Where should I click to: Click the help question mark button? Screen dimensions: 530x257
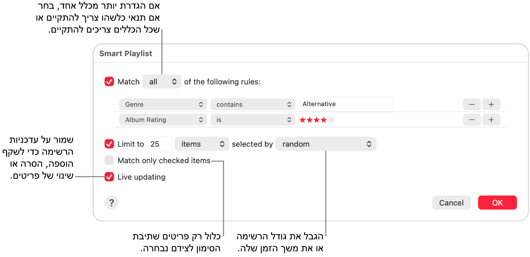click(x=111, y=203)
